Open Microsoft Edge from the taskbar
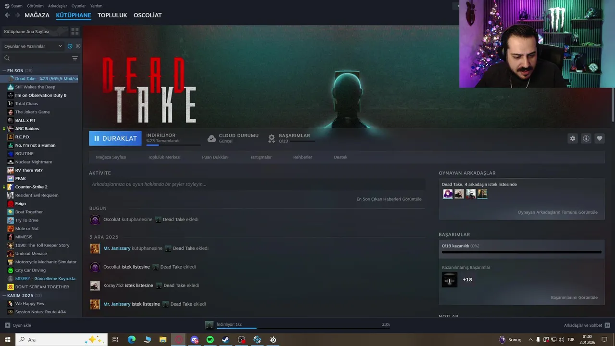 (x=132, y=340)
